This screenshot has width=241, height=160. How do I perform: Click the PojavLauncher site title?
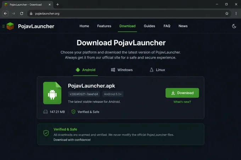tap(36, 26)
